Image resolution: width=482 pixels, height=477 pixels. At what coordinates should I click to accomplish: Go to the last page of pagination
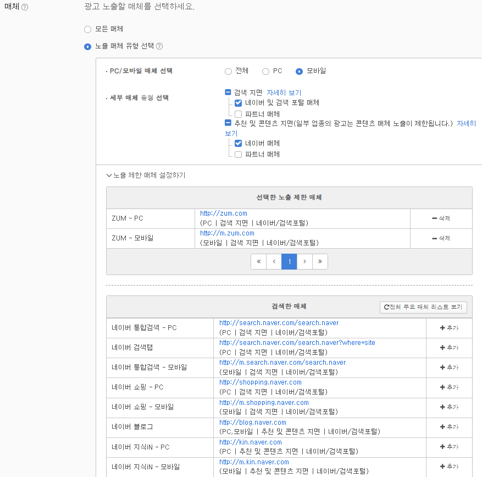point(320,262)
